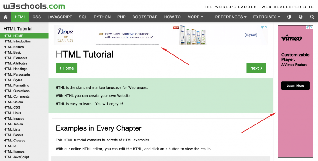The image size is (318, 161).
Task: Open the globe translate icon
Action: tap(301, 17)
